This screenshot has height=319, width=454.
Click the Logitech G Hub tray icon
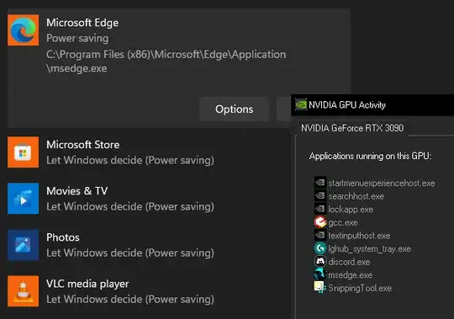(320, 248)
